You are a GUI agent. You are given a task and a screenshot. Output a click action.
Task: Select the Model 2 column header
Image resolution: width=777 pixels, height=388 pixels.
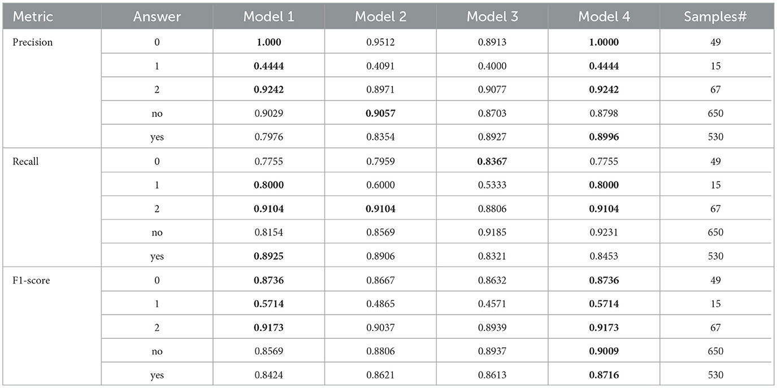click(x=380, y=17)
